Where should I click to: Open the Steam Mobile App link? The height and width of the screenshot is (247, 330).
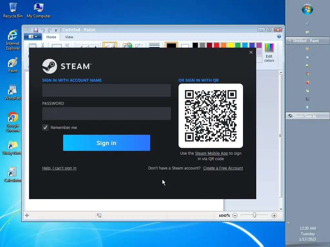pyautogui.click(x=211, y=153)
